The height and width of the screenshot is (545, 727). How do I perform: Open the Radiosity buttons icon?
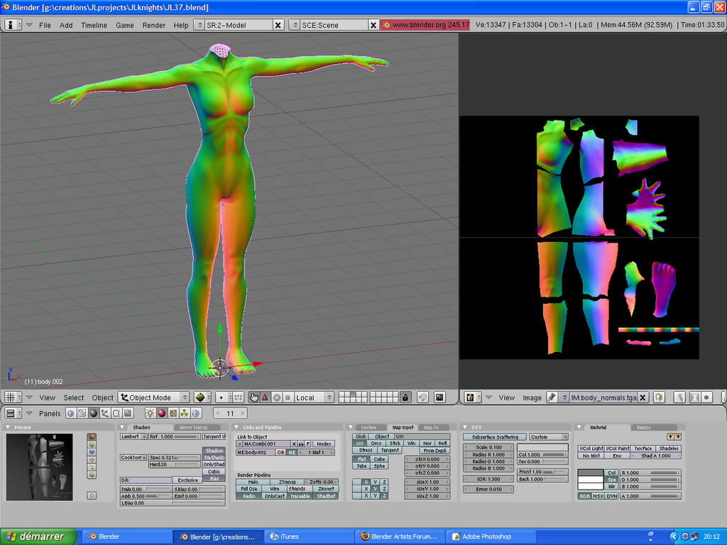185,413
